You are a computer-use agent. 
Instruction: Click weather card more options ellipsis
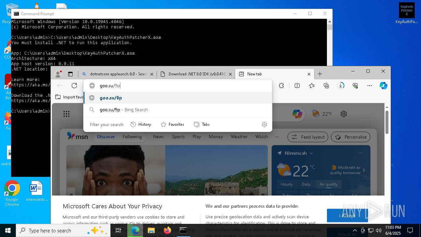tap(360, 153)
